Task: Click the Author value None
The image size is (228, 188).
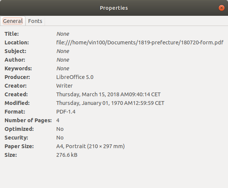Action: [63, 60]
